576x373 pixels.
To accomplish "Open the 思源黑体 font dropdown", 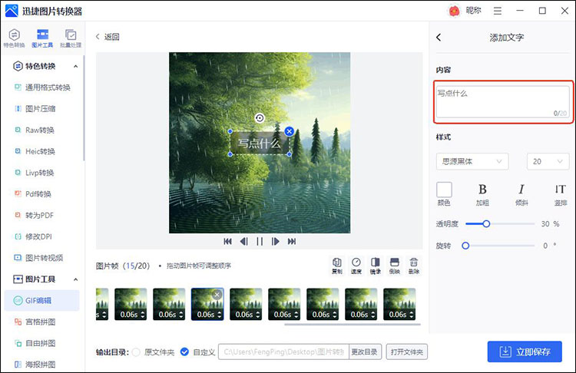I will pos(472,161).
